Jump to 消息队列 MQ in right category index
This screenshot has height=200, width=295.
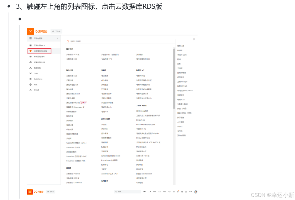pos(182,87)
